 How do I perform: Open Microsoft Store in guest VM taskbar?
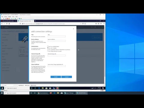(46, 88)
